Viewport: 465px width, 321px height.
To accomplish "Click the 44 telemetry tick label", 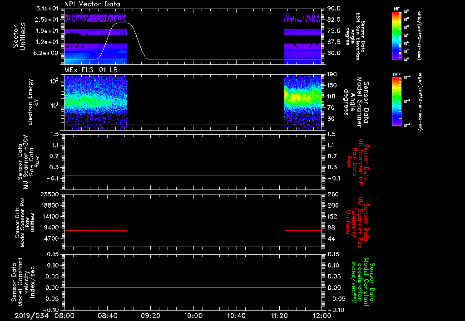I will click(331, 238).
